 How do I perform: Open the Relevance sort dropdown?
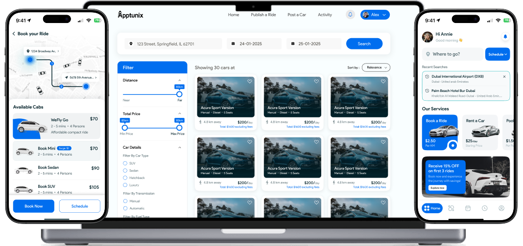tap(376, 67)
